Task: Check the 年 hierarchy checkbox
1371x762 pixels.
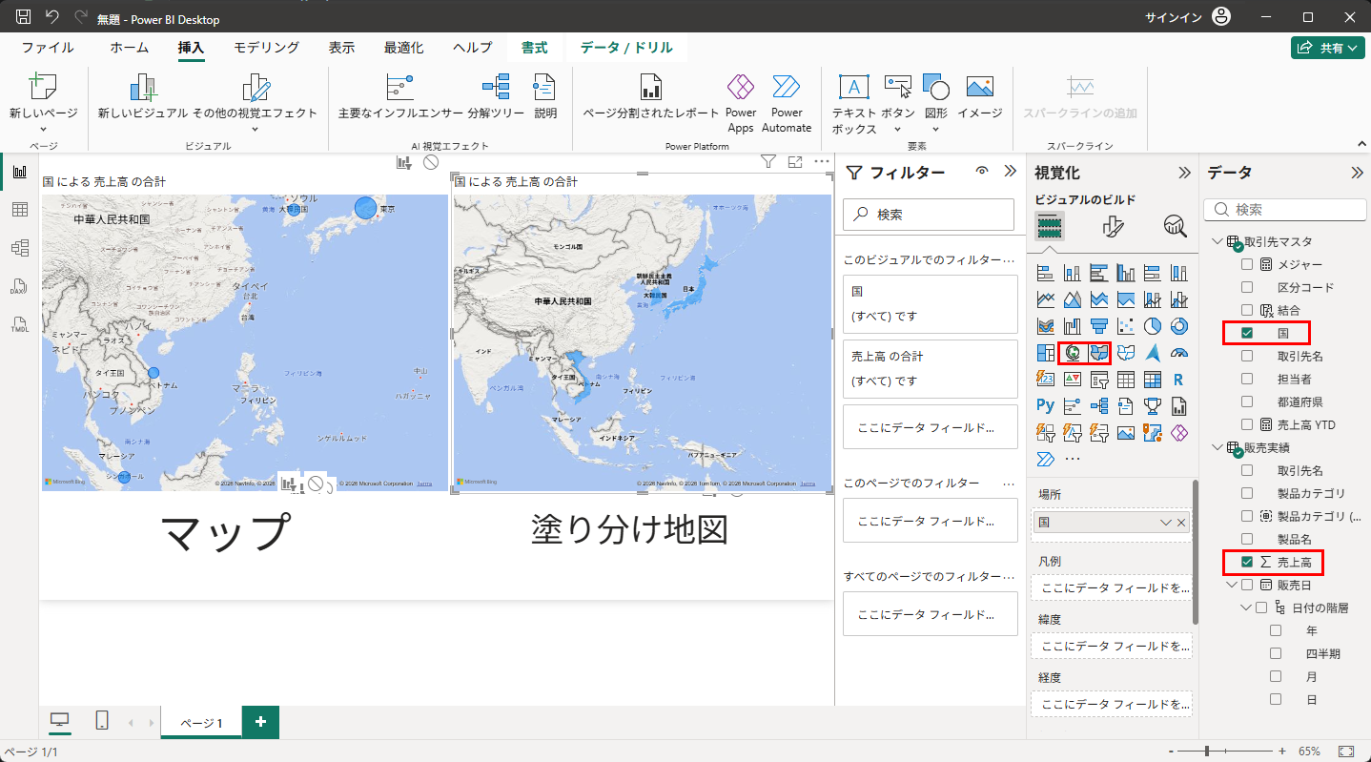Action: [x=1276, y=630]
